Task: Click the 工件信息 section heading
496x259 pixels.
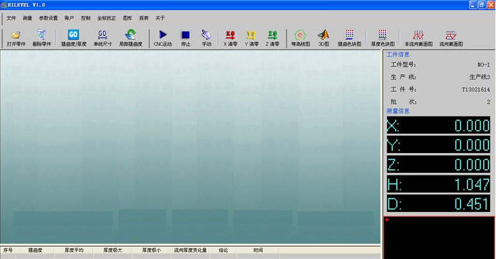Action: (x=398, y=55)
